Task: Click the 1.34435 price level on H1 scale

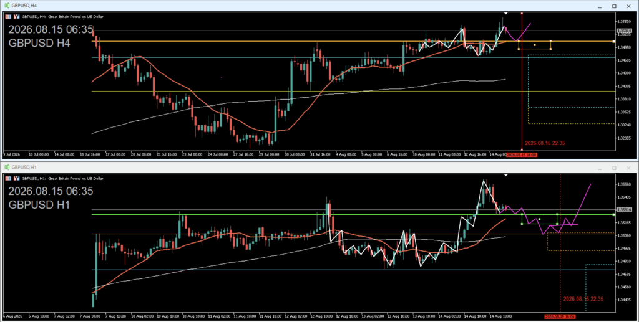Action: click(x=624, y=300)
